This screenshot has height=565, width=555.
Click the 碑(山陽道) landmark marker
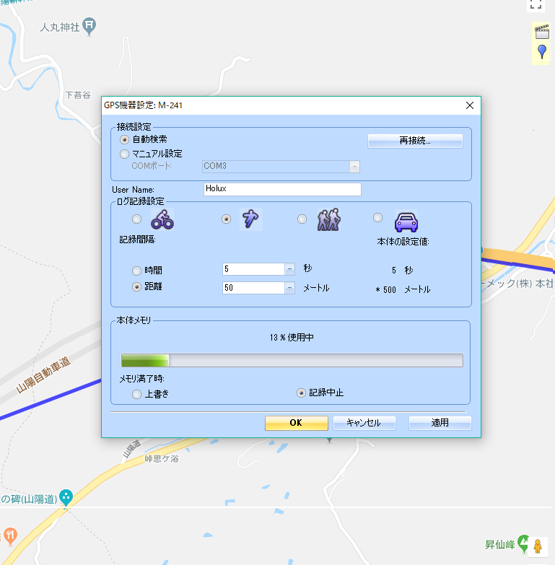[66, 498]
